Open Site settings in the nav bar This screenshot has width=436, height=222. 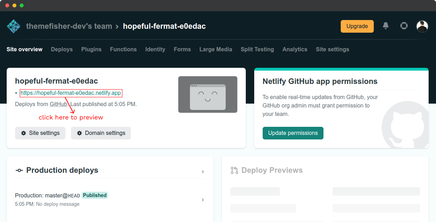click(333, 50)
